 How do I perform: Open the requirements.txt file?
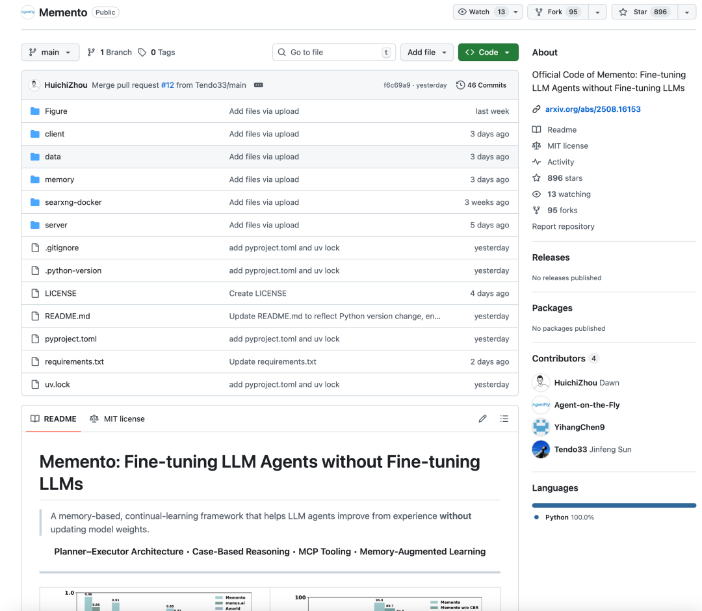[74, 361]
